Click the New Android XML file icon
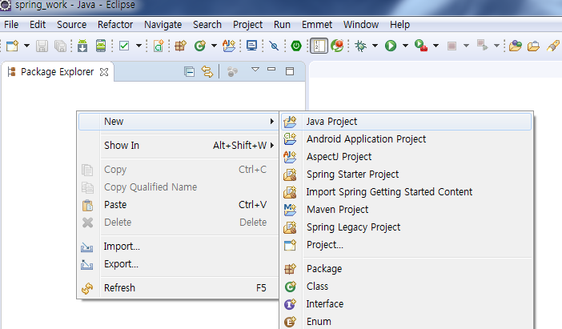 tap(159, 46)
